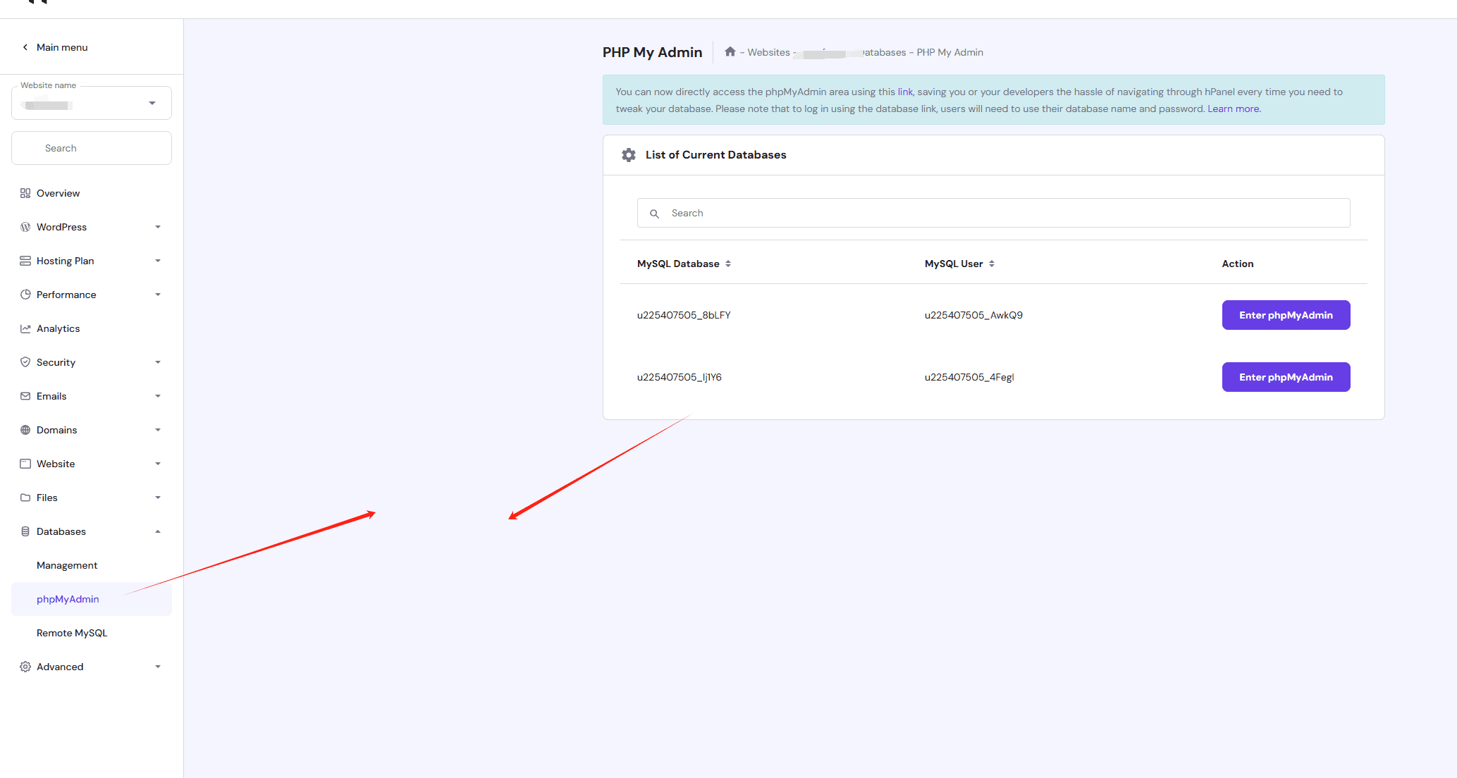
Task: Click the WordPress logo icon
Action: pos(25,227)
